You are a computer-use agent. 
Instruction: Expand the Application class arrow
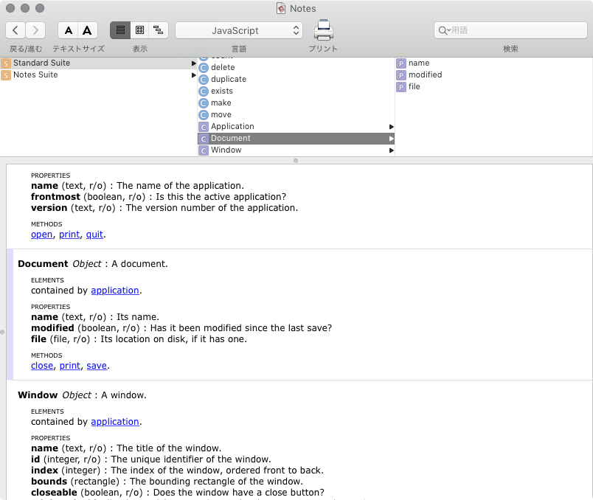pyautogui.click(x=392, y=127)
